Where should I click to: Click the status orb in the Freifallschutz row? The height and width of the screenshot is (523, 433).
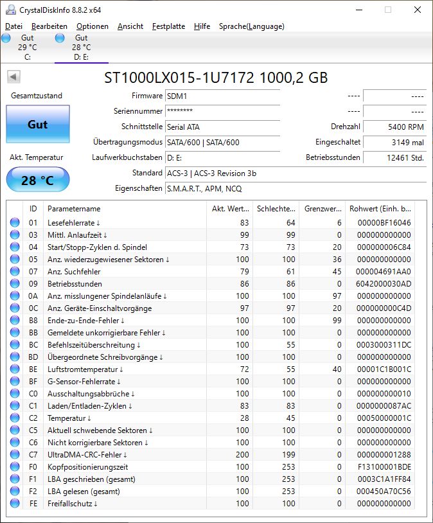15,503
